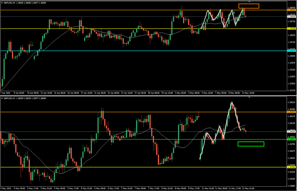Image resolution: width=297 pixels, height=191 pixels.
Task: Click the '1 May 00:00' label on H4 time axis
Action: (180, 93)
